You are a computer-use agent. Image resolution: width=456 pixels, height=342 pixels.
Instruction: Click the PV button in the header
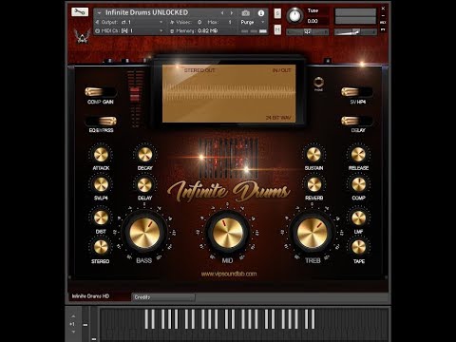(x=383, y=29)
